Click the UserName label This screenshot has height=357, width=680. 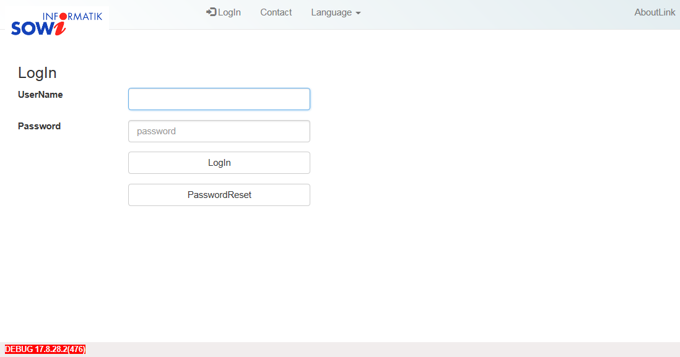pos(40,95)
